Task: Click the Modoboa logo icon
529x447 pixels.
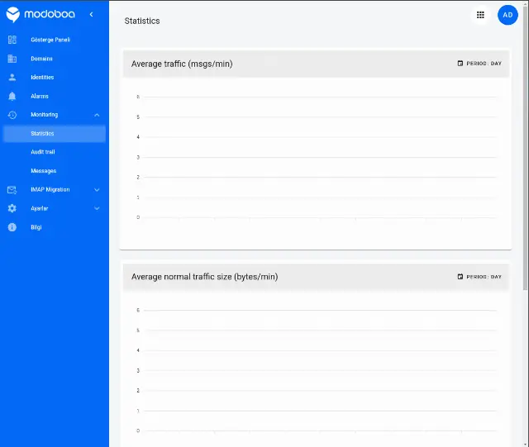Action: (13, 15)
